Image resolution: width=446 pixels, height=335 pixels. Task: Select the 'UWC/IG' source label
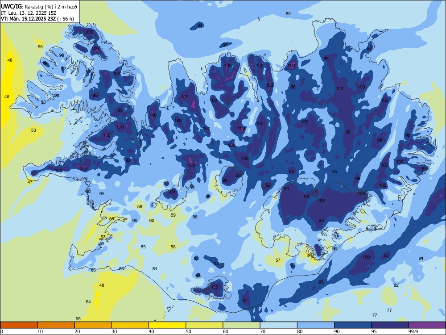[11, 7]
